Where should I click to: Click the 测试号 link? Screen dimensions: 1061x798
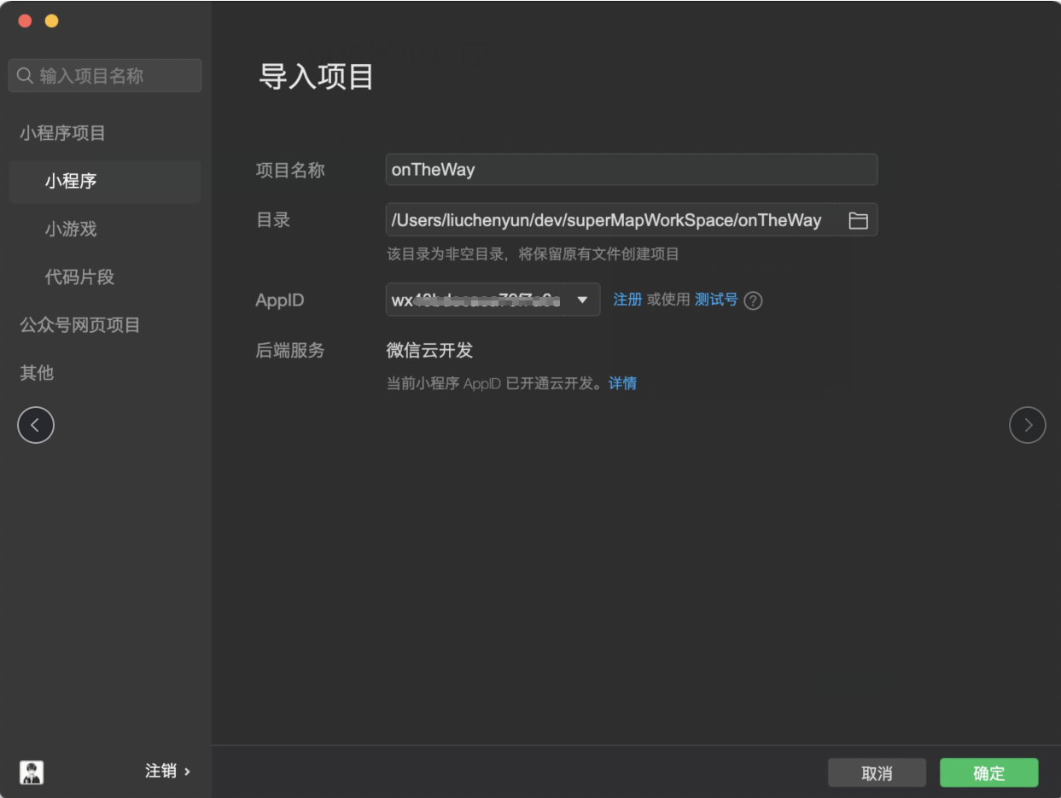715,300
